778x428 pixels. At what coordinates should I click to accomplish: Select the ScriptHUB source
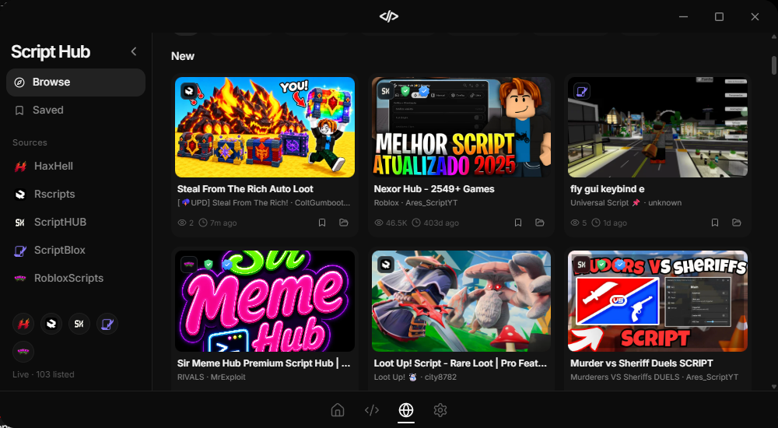76,223
